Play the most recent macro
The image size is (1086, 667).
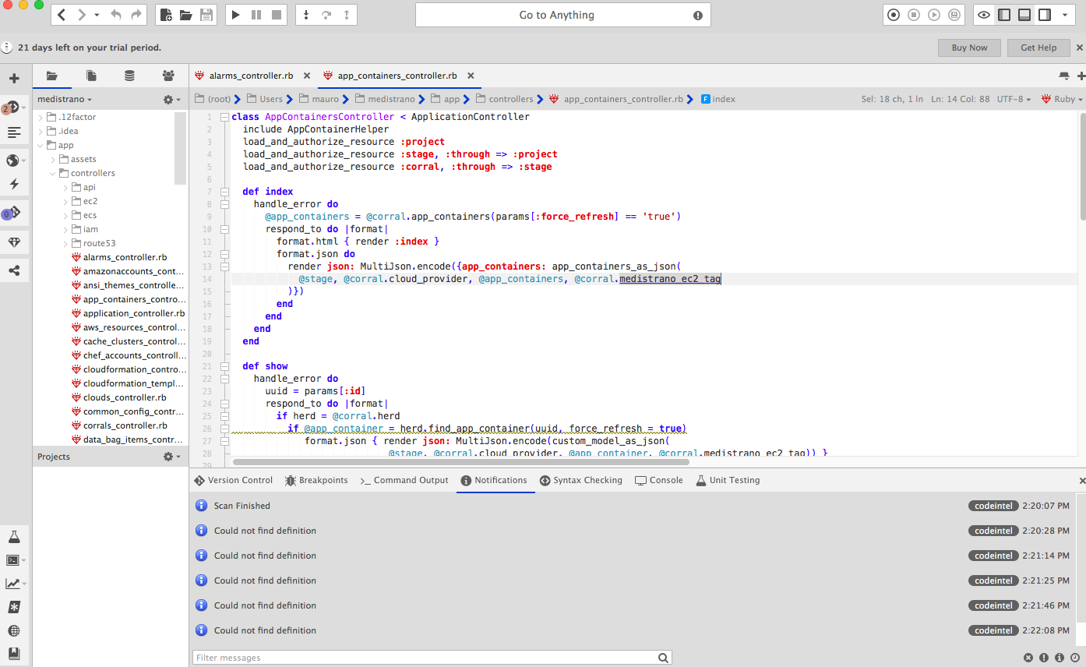pos(933,15)
